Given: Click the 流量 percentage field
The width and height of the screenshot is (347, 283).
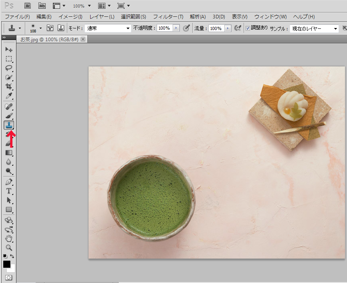Looking at the screenshot, I should (x=216, y=28).
